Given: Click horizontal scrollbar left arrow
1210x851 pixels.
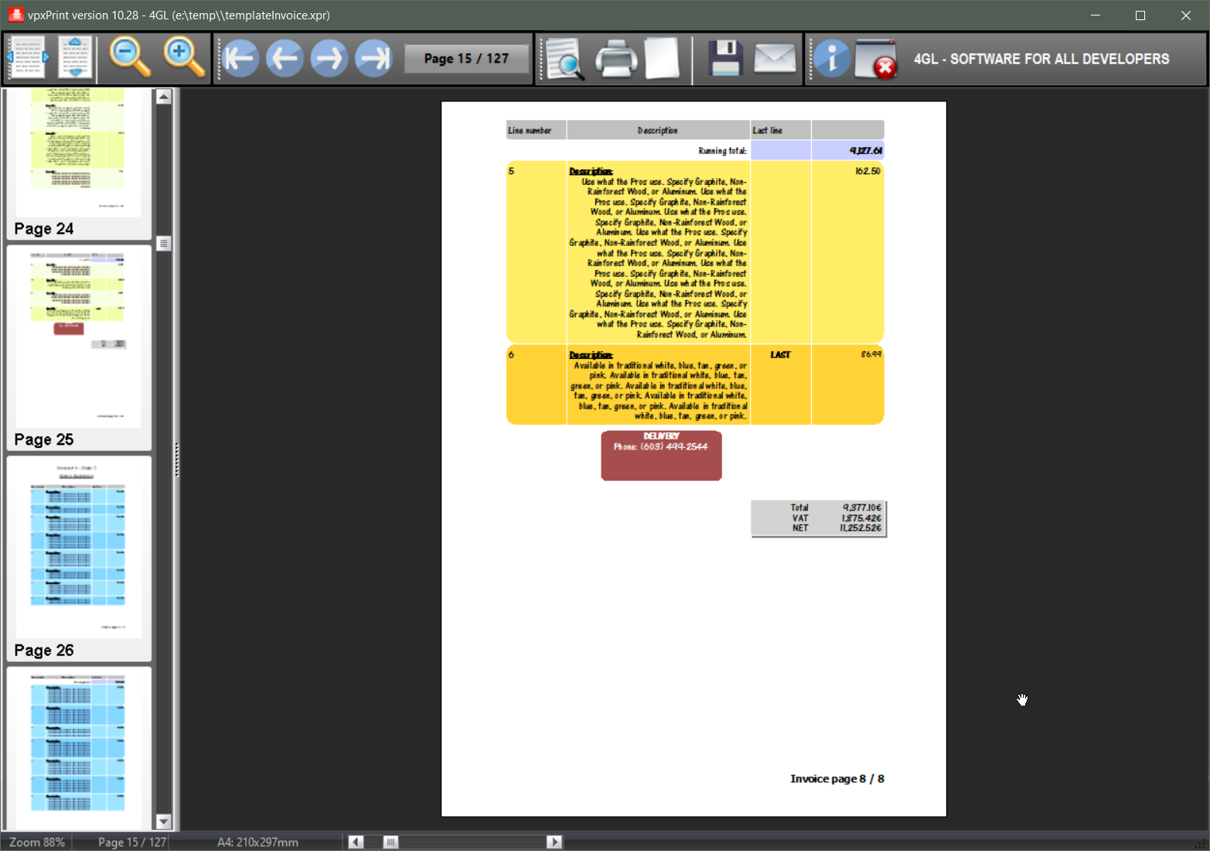Looking at the screenshot, I should tap(356, 842).
